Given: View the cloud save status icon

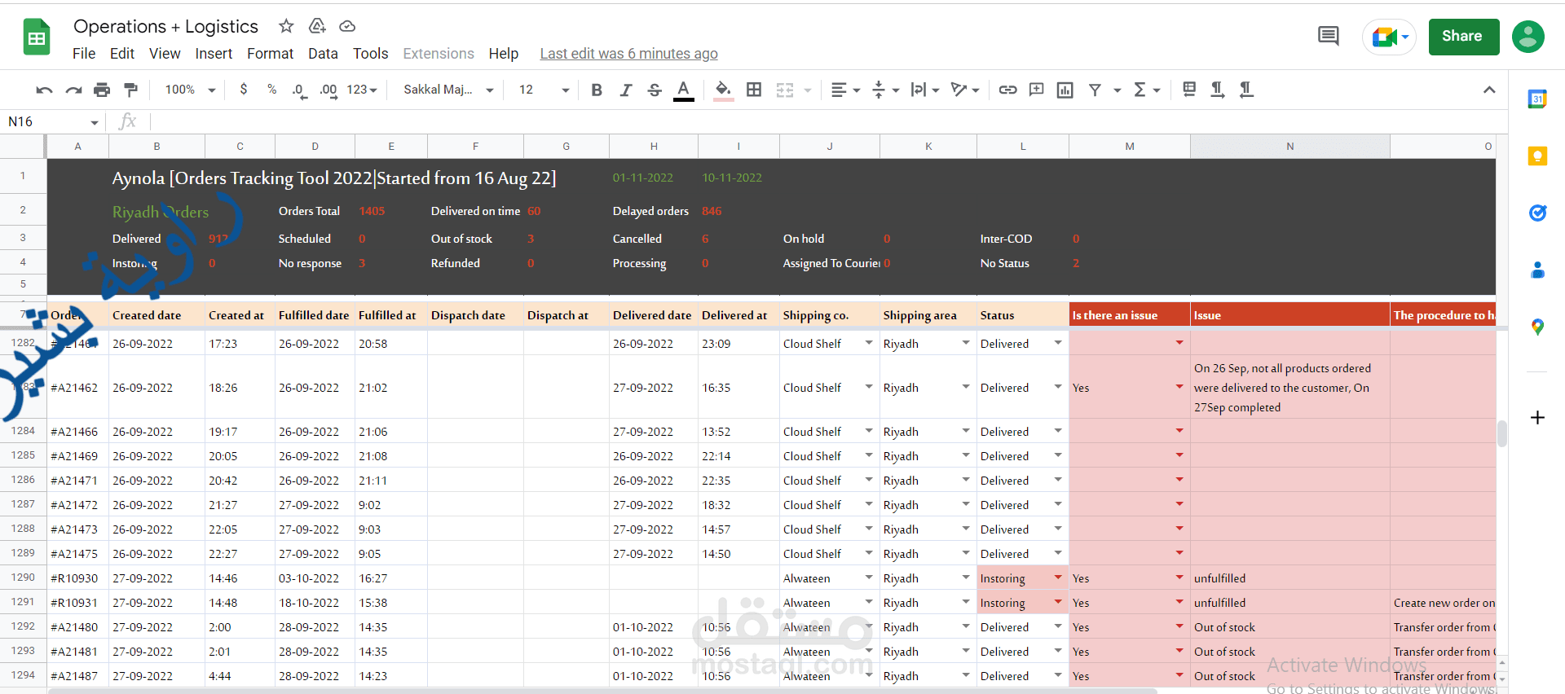Looking at the screenshot, I should pos(347,26).
